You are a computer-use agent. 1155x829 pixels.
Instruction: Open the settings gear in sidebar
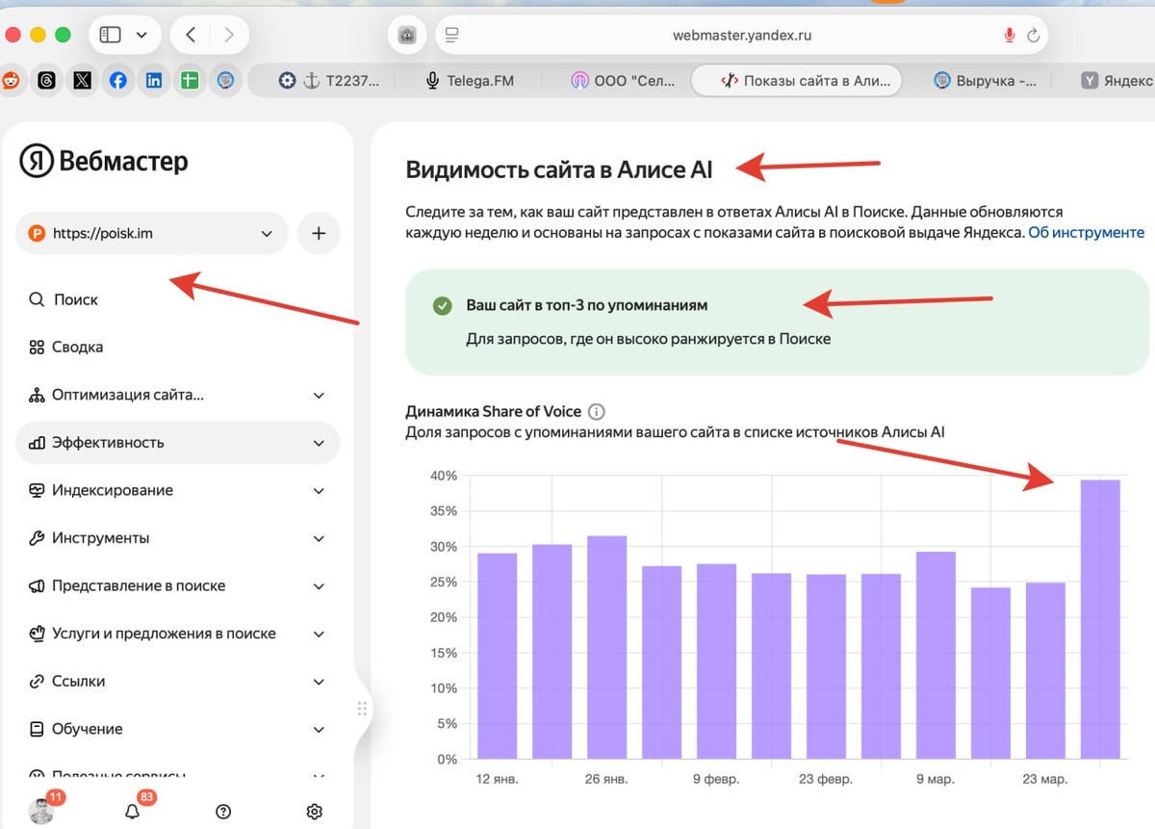point(314,812)
